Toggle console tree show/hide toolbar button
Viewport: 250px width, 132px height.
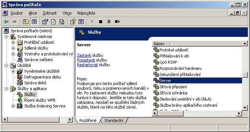click(x=34, y=22)
